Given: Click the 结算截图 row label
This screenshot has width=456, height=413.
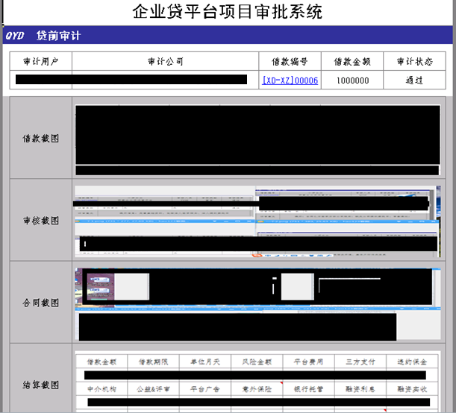Looking at the screenshot, I should pos(41,385).
